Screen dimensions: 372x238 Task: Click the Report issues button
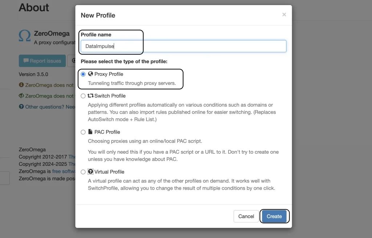[x=42, y=61]
